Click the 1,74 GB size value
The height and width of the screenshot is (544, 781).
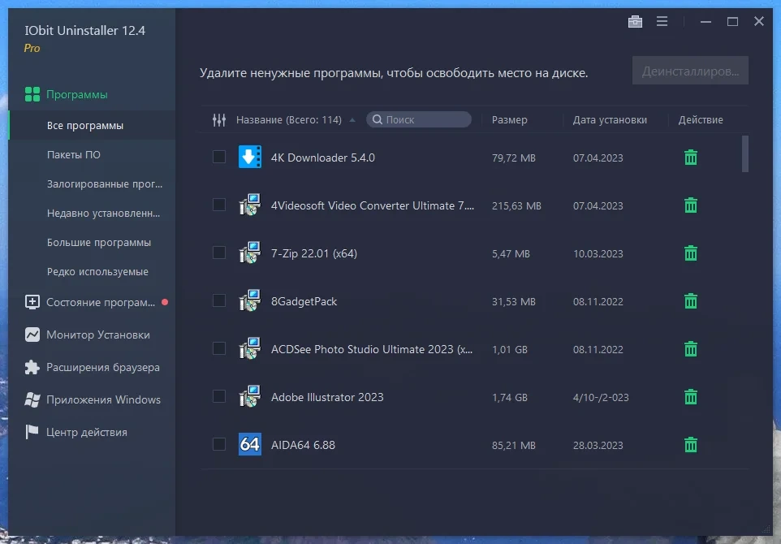click(510, 398)
